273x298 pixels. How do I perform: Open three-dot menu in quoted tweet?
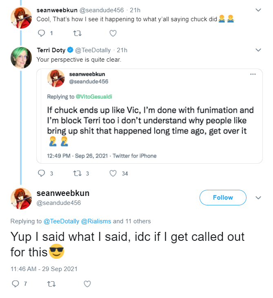point(253,74)
